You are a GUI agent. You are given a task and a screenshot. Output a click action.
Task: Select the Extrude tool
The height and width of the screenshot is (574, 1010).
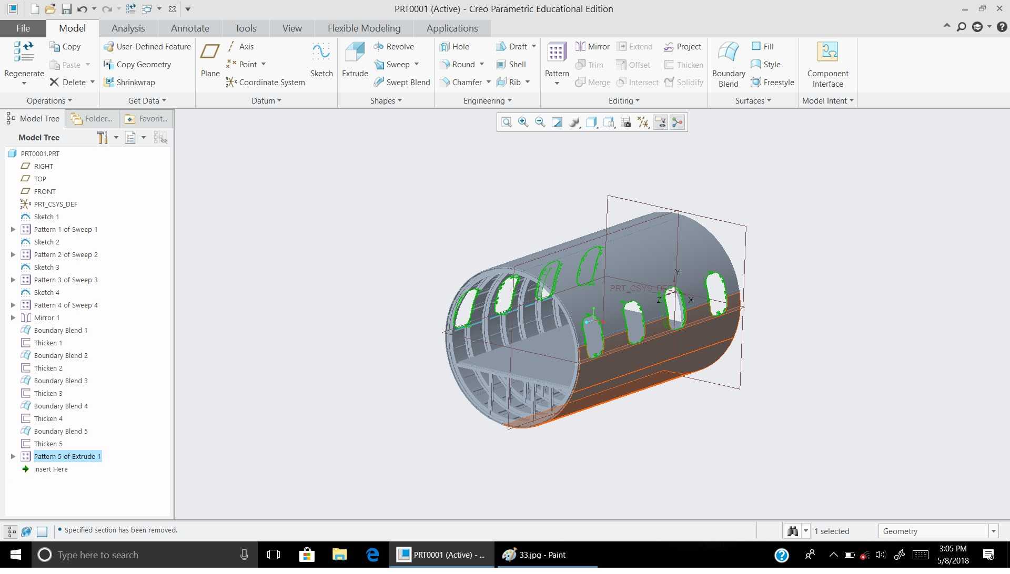pos(355,60)
